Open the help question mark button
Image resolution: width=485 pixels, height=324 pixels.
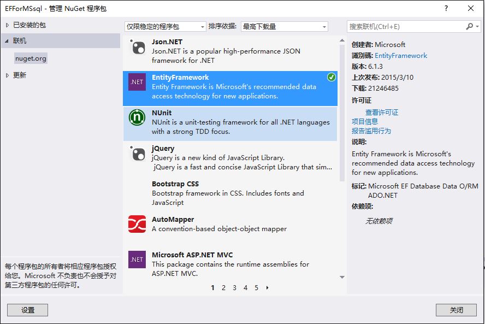(446, 8)
